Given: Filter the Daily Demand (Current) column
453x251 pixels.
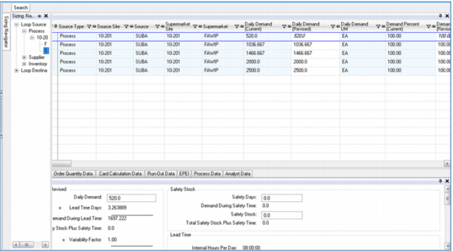Looking at the screenshot, I should 284,27.
